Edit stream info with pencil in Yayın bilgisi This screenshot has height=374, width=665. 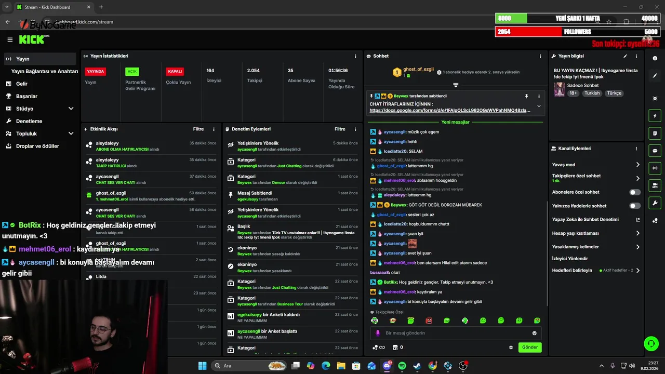pos(625,56)
